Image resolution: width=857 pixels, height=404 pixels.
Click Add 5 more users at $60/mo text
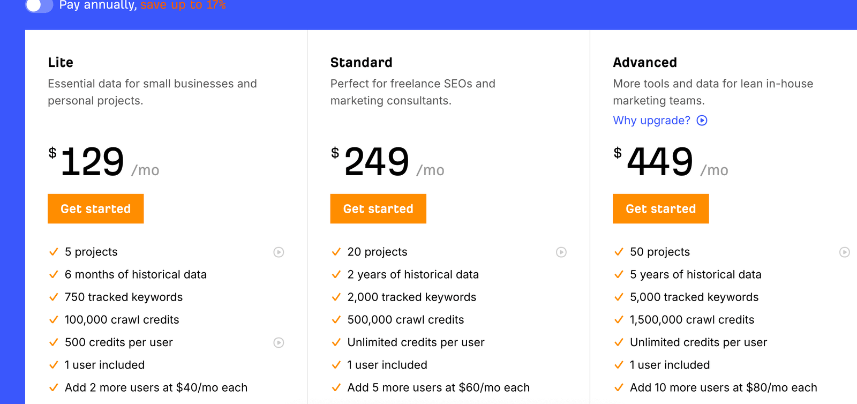click(438, 388)
